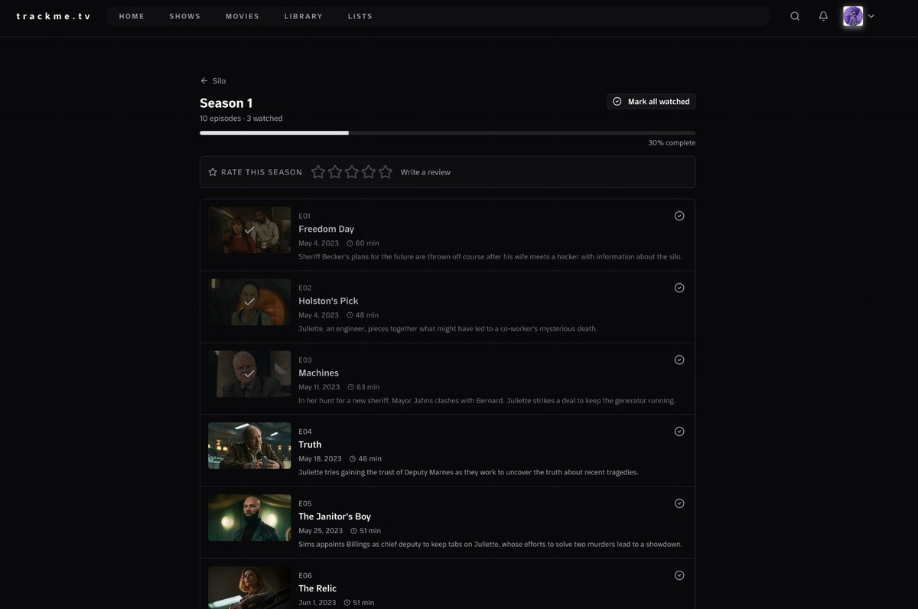This screenshot has height=609, width=918.
Task: Open Truth episode thumbnail
Action: tap(249, 446)
